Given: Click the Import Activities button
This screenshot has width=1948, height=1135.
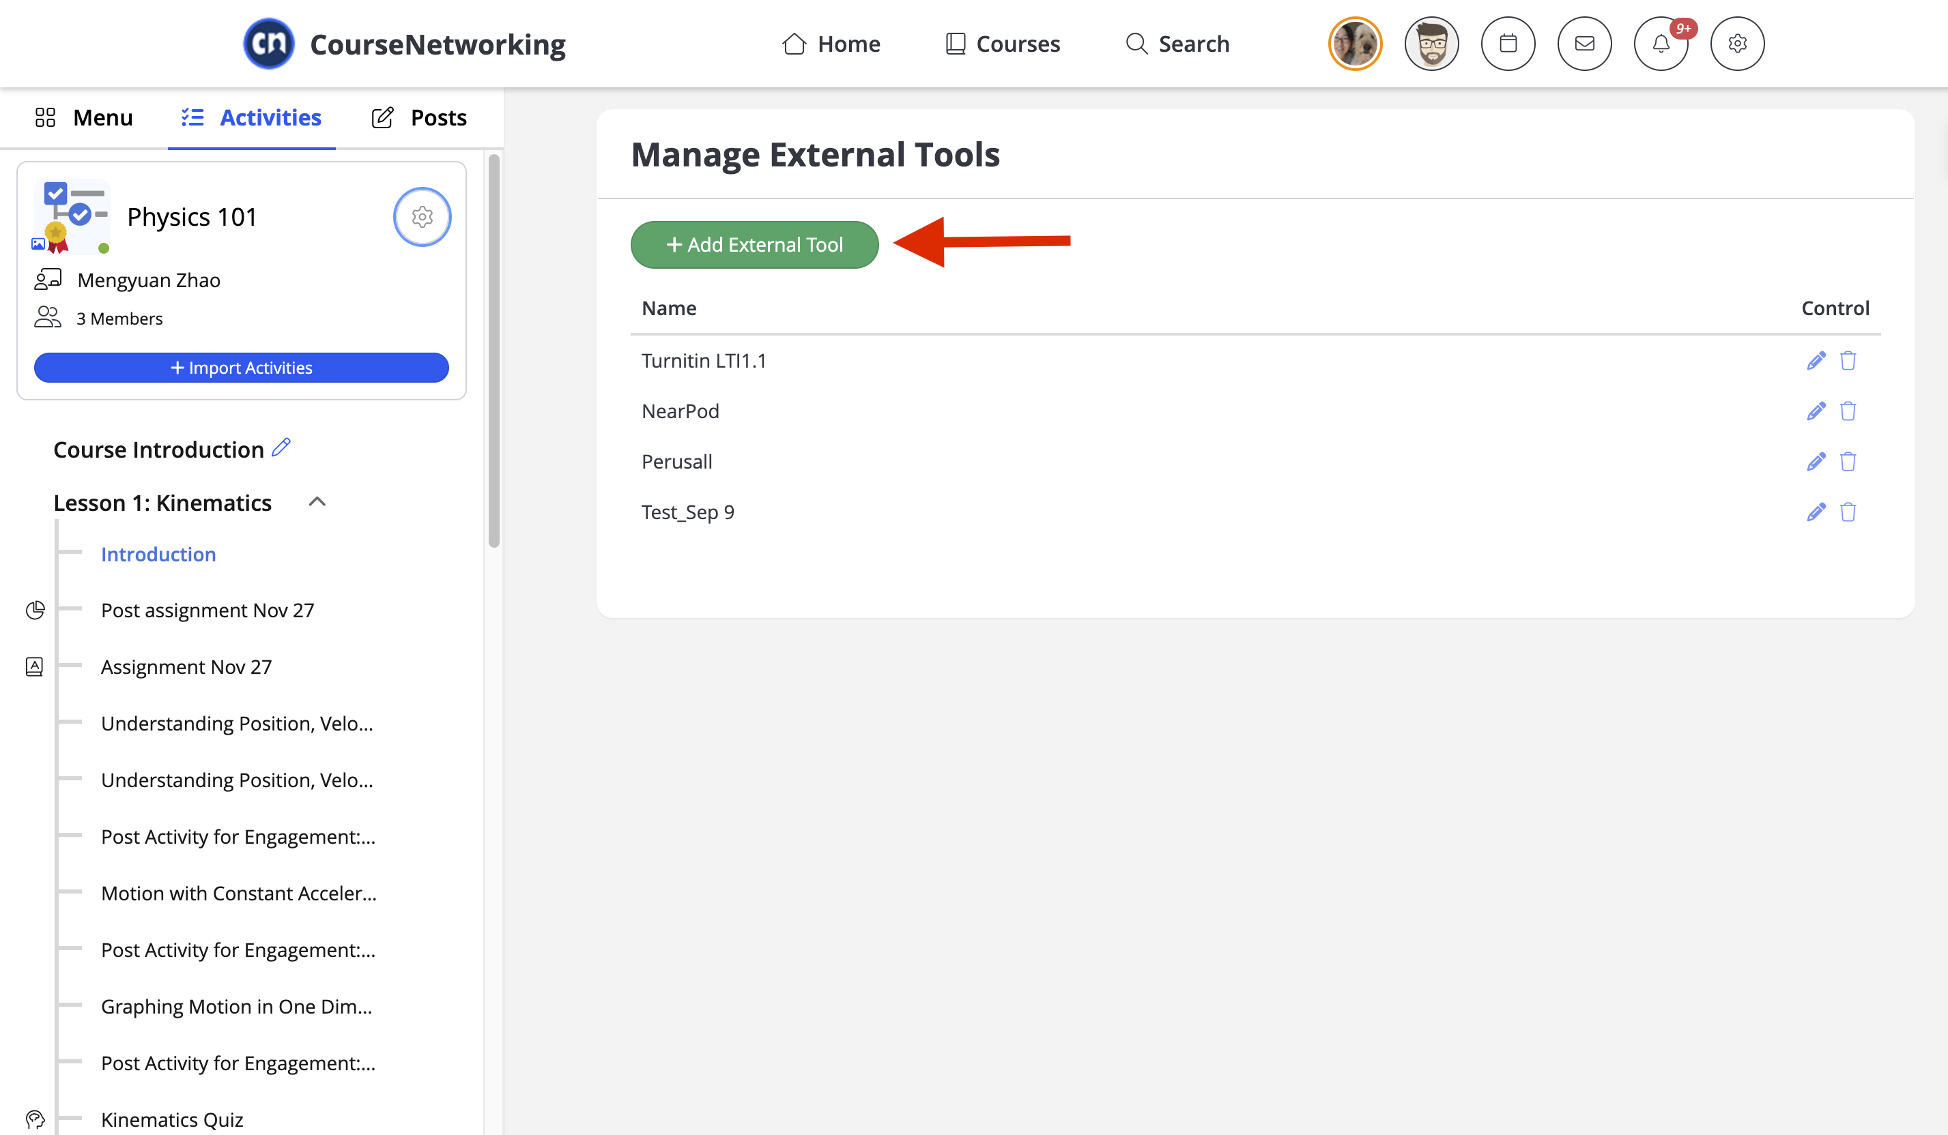Looking at the screenshot, I should click(x=241, y=368).
